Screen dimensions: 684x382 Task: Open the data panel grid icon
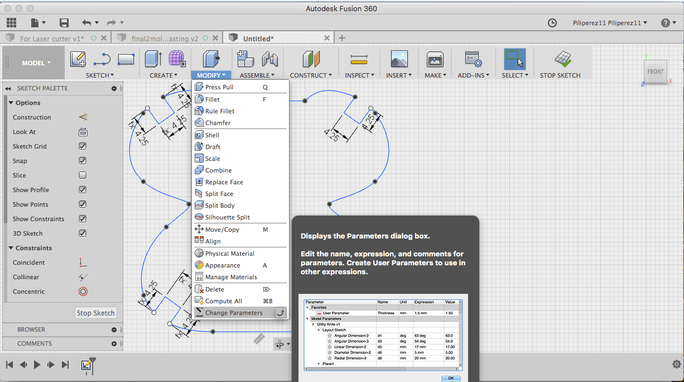(x=12, y=23)
